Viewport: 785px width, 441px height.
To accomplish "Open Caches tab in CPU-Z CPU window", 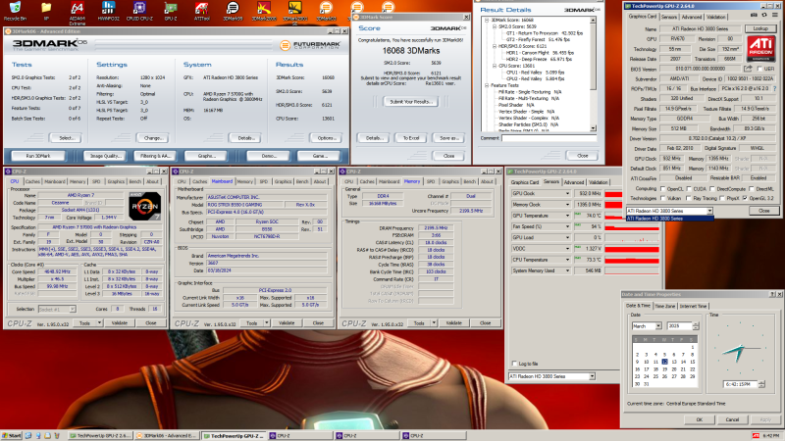I will coord(32,181).
